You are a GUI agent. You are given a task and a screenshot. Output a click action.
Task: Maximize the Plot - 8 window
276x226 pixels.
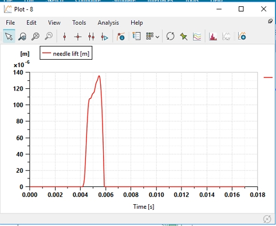click(x=241, y=9)
